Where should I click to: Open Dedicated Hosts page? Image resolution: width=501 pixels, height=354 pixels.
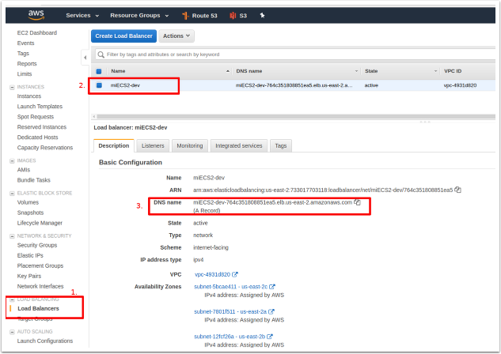37,137
